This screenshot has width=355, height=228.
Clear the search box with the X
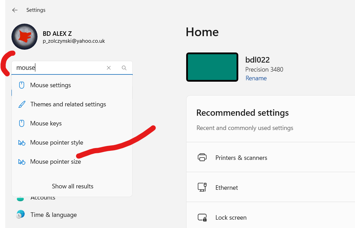click(109, 68)
